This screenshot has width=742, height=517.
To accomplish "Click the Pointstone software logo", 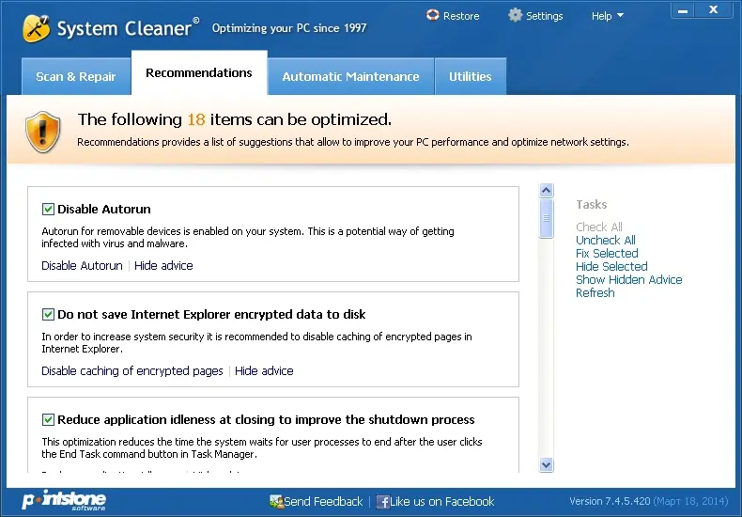I will (64, 500).
